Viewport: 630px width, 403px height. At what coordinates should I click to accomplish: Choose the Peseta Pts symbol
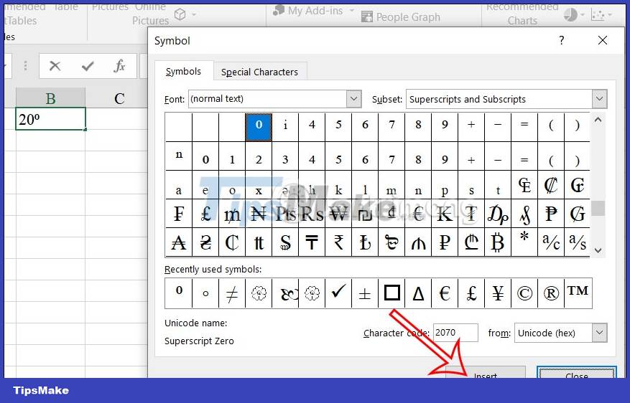click(285, 214)
